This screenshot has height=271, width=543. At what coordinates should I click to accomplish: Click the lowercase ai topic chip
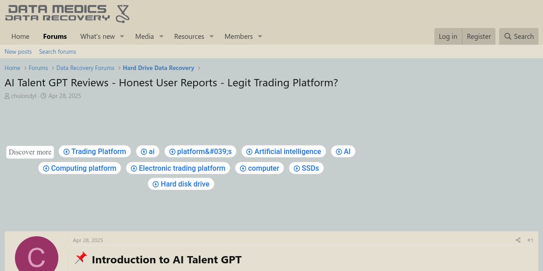[x=148, y=151]
